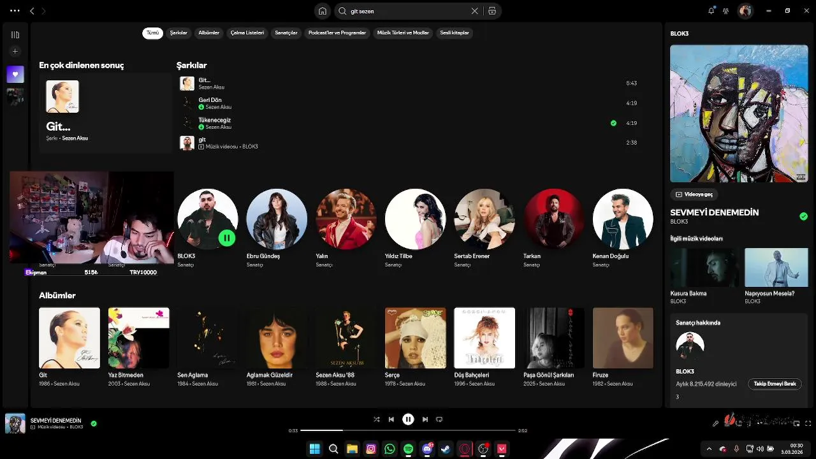Switch to the Sanatçılar filter
The width and height of the screenshot is (816, 459).
coord(286,33)
